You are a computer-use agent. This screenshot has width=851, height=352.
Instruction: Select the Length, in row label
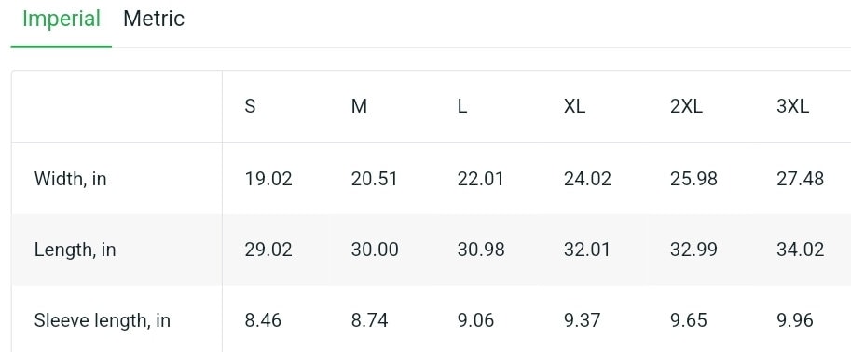(x=75, y=250)
